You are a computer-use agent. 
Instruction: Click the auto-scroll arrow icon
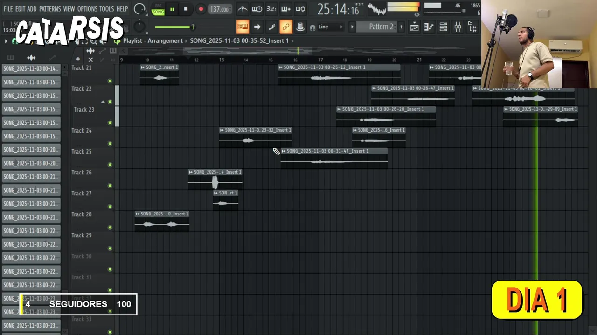pos(257,27)
